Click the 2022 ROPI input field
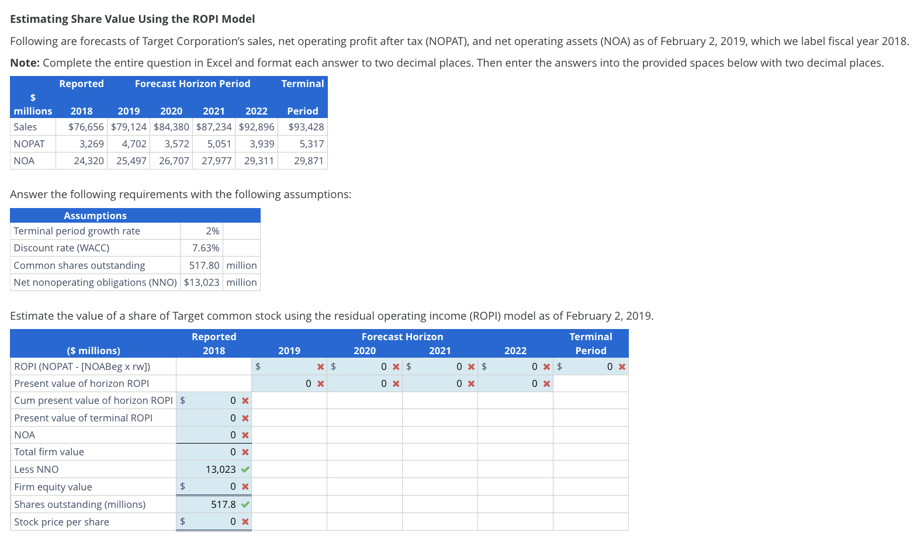921x540 pixels. pos(515,366)
